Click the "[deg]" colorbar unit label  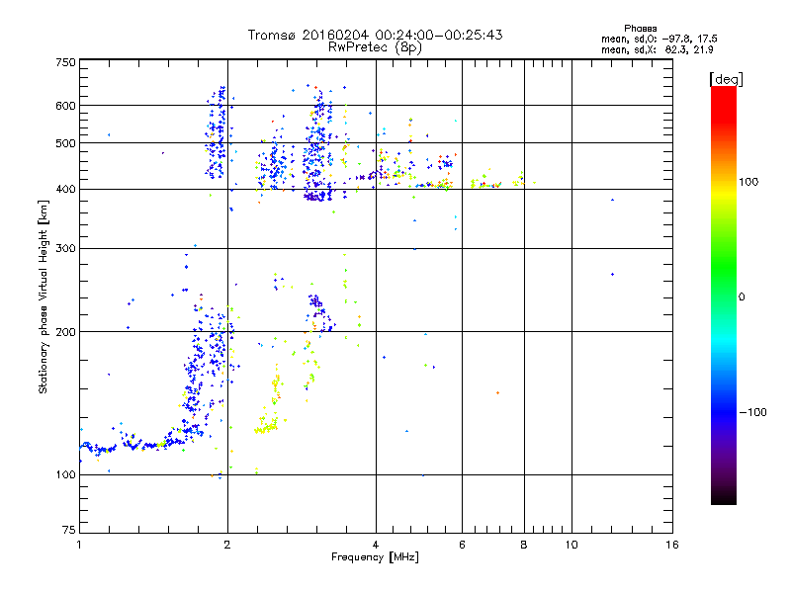pos(726,79)
